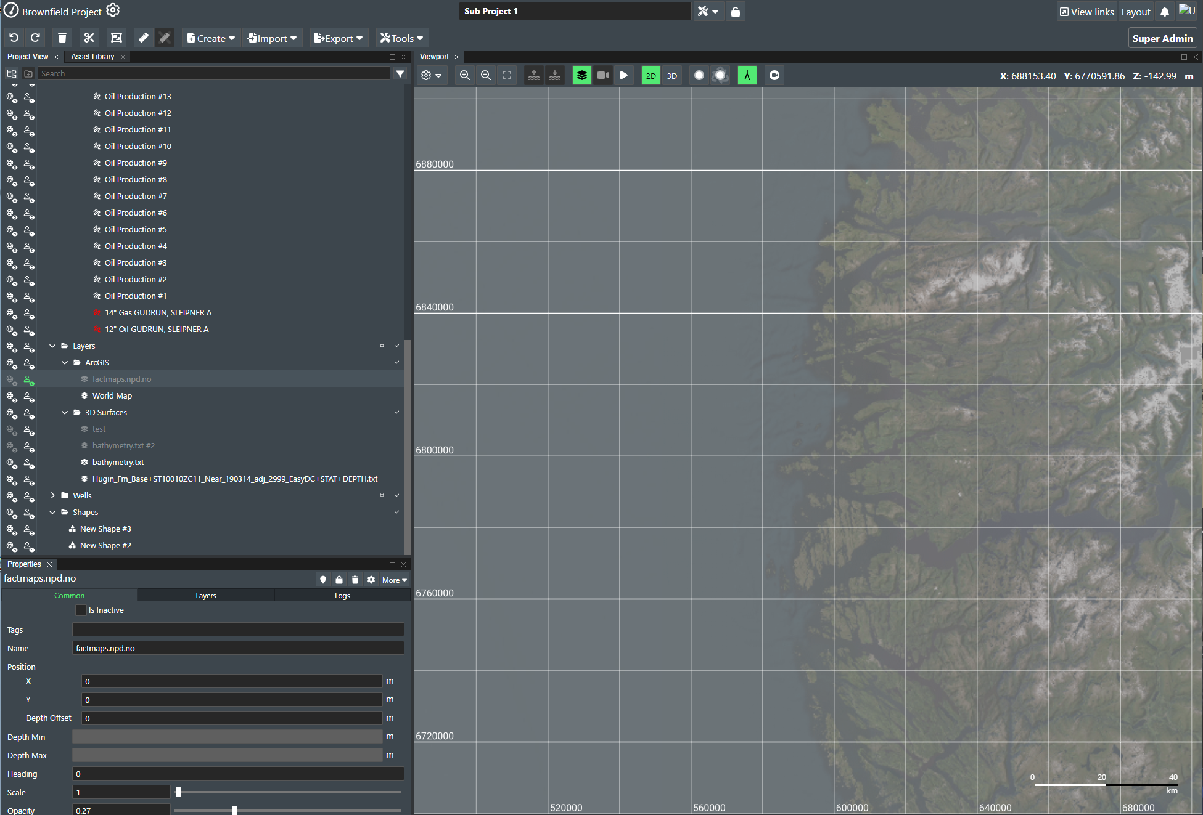Open the Tools dropdown menu
Viewport: 1203px width, 815px height.
(402, 38)
